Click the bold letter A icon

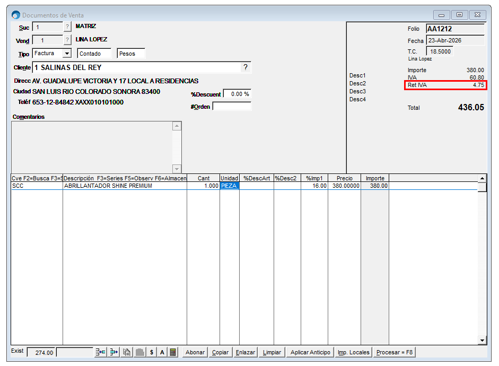(162, 352)
